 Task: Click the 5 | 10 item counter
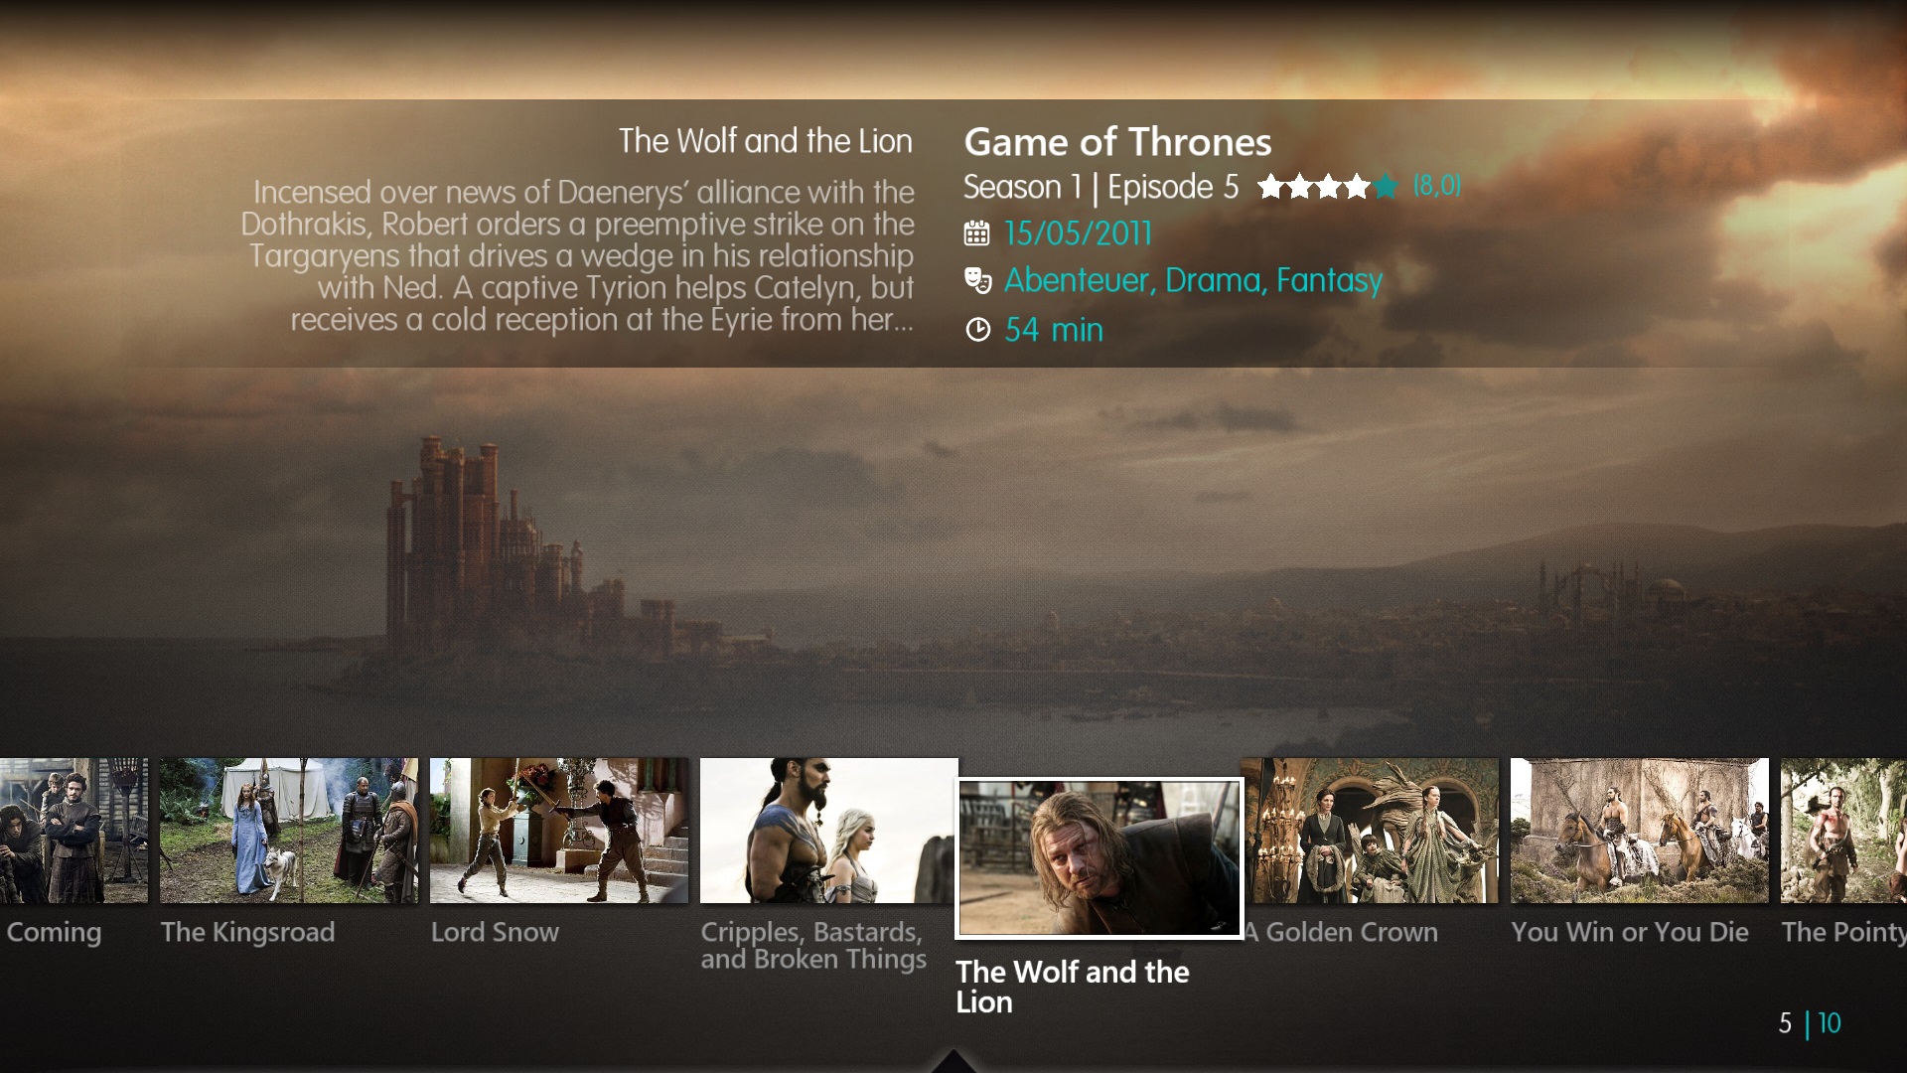[1810, 1023]
